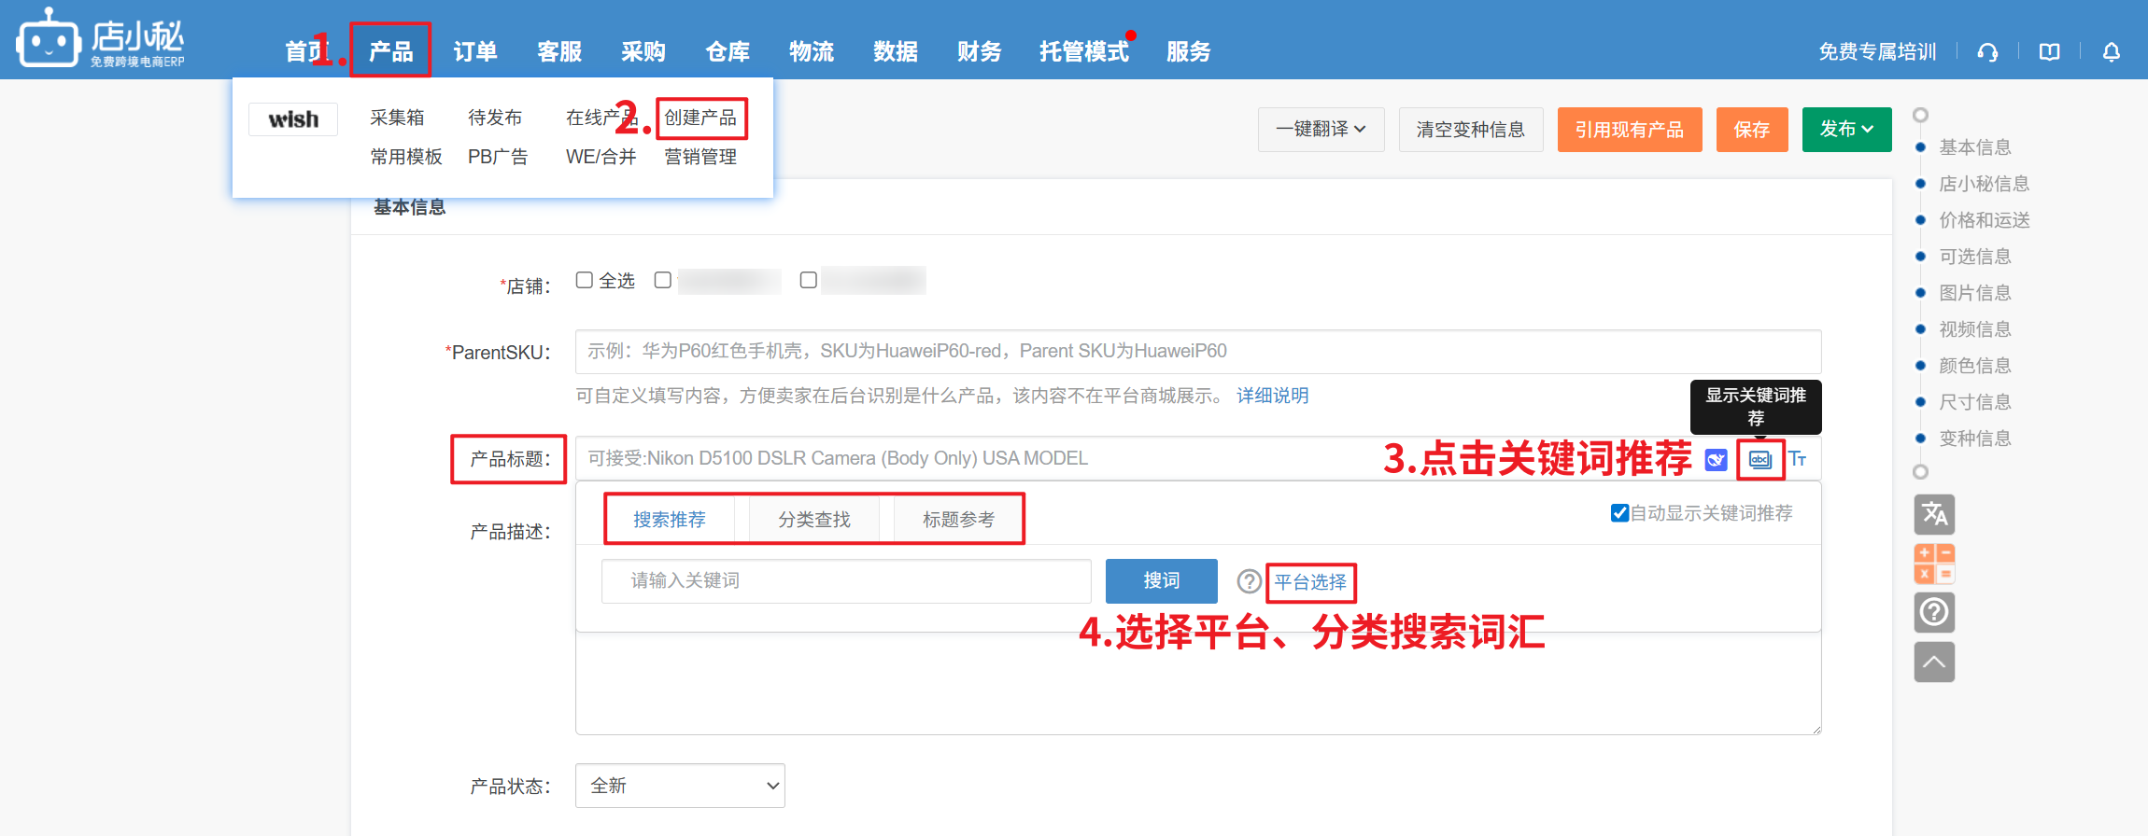Click the orange 引用现有产品 button
The width and height of the screenshot is (2148, 836).
1629,130
